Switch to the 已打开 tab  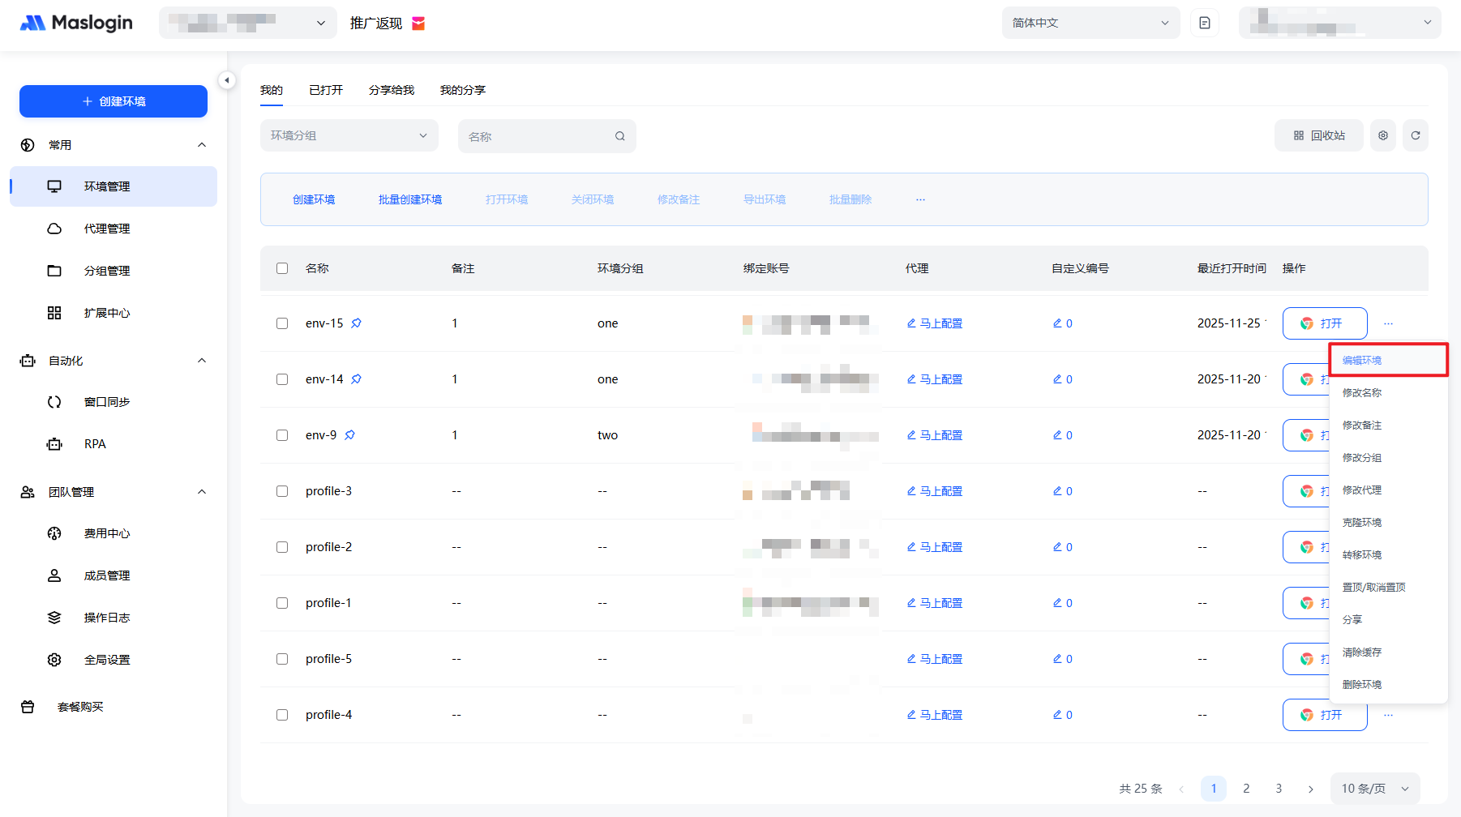point(325,90)
